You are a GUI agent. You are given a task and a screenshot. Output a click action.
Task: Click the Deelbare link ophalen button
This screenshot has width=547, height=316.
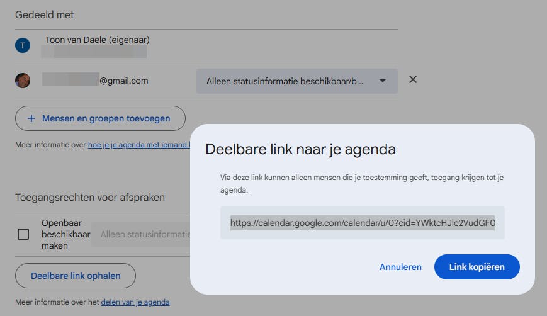pos(76,276)
